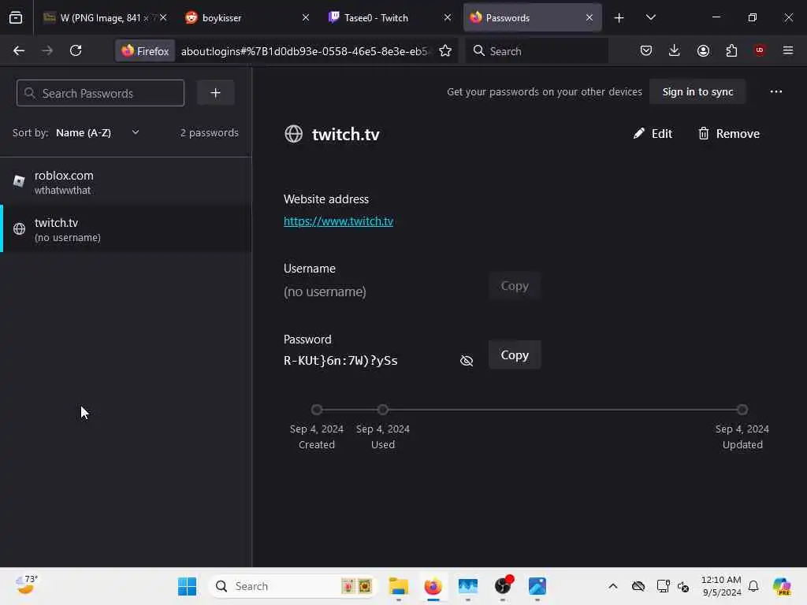The width and height of the screenshot is (807, 605).
Task: Hide the revealed password with eye toggle
Action: coord(467,361)
